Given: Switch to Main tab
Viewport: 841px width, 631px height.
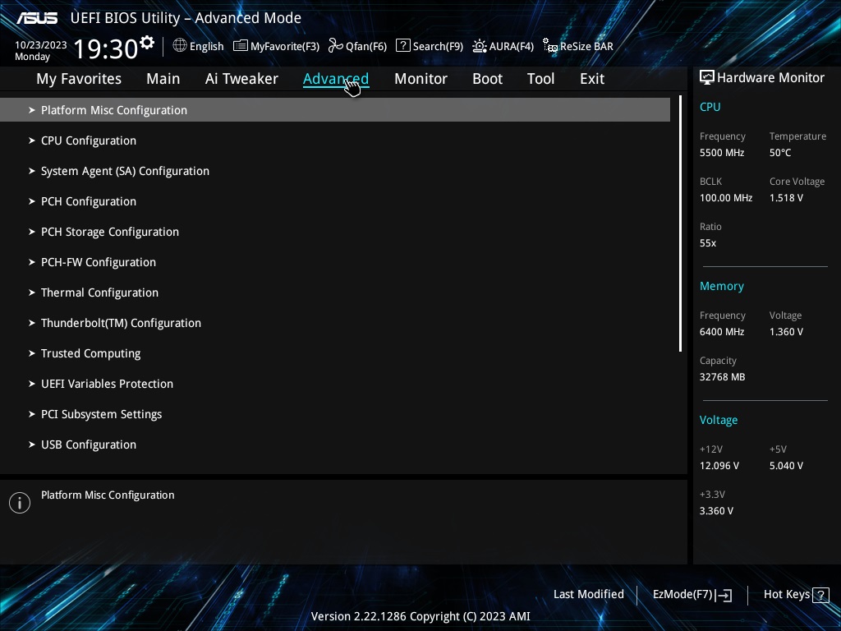Looking at the screenshot, I should pos(163,79).
